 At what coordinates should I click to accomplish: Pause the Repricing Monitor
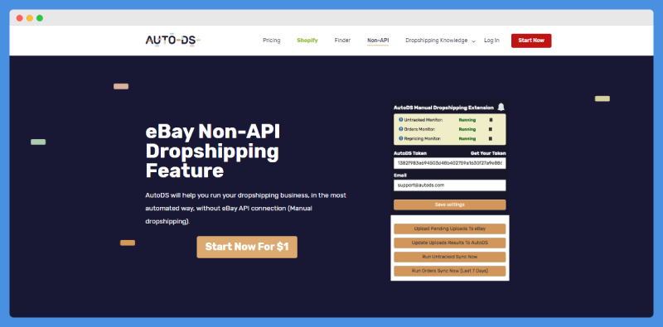point(491,138)
